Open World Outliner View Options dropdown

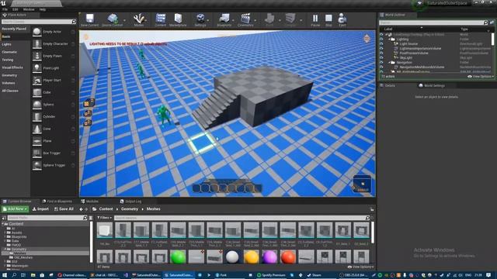click(481, 77)
